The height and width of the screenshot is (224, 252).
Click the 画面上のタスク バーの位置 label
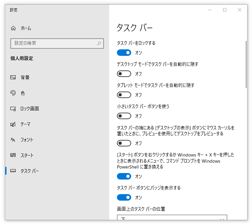[141, 209]
